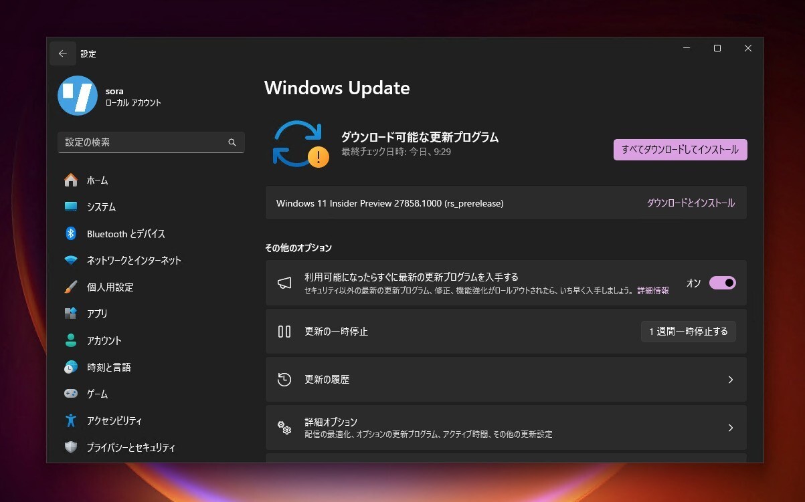
Task: Click the back arrow in Settings
Action: click(x=63, y=53)
